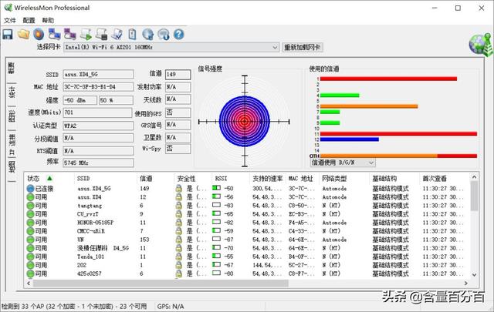
Task: Click the green status icon of tangtang row
Action: [30, 206]
